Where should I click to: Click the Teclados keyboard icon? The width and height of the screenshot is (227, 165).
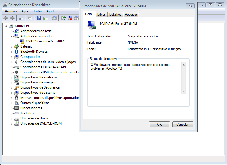point(17,113)
